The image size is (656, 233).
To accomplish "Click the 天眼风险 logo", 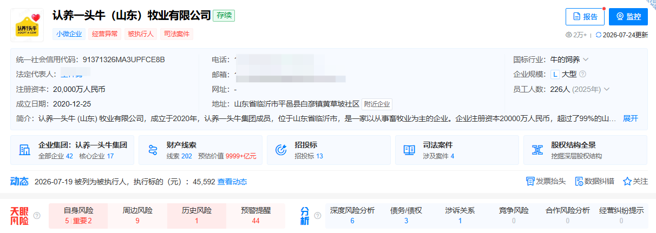I will (21, 215).
